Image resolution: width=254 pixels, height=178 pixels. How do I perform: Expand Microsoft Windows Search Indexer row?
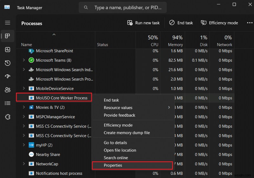[24, 69]
